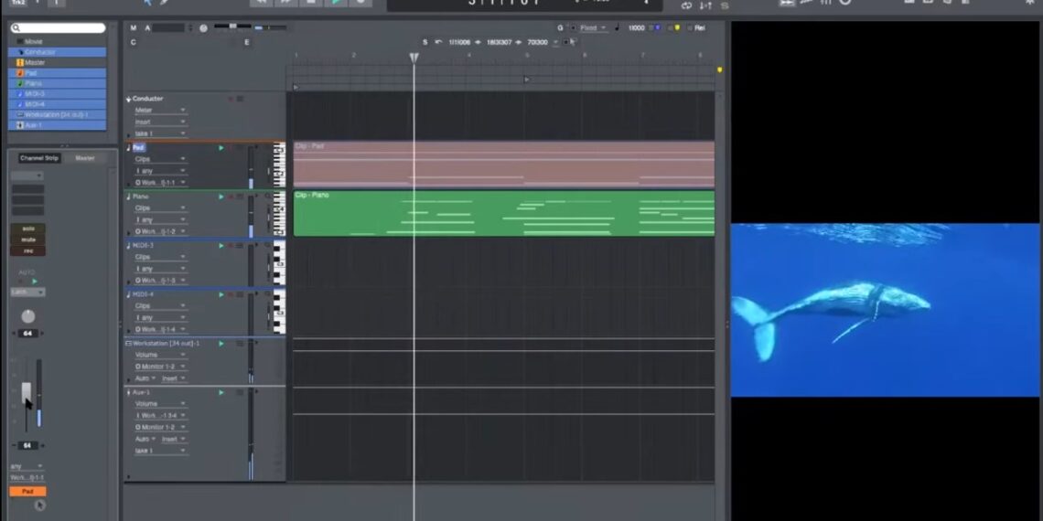This screenshot has height=521, width=1043.
Task: Switch to the Master tab
Action: click(x=85, y=158)
